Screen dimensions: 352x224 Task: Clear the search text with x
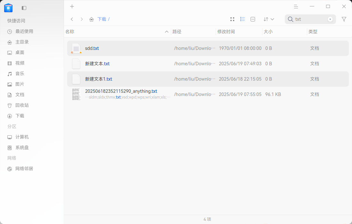pos(330,19)
